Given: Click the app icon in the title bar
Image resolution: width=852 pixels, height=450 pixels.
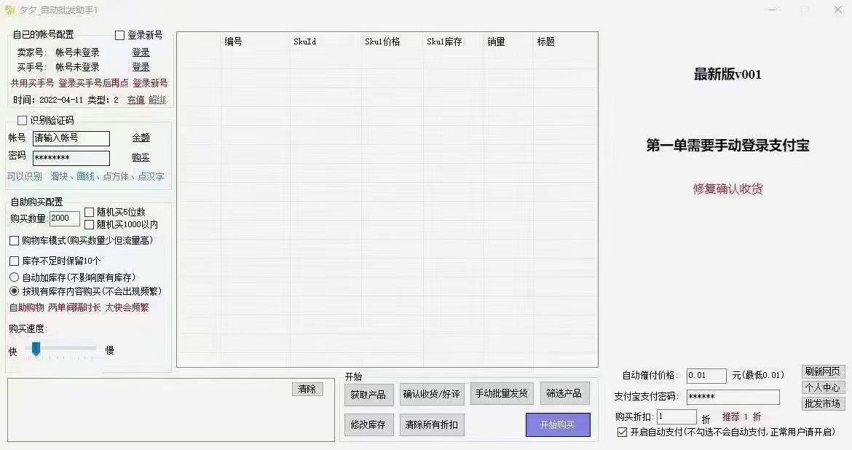Looking at the screenshot, I should point(10,10).
